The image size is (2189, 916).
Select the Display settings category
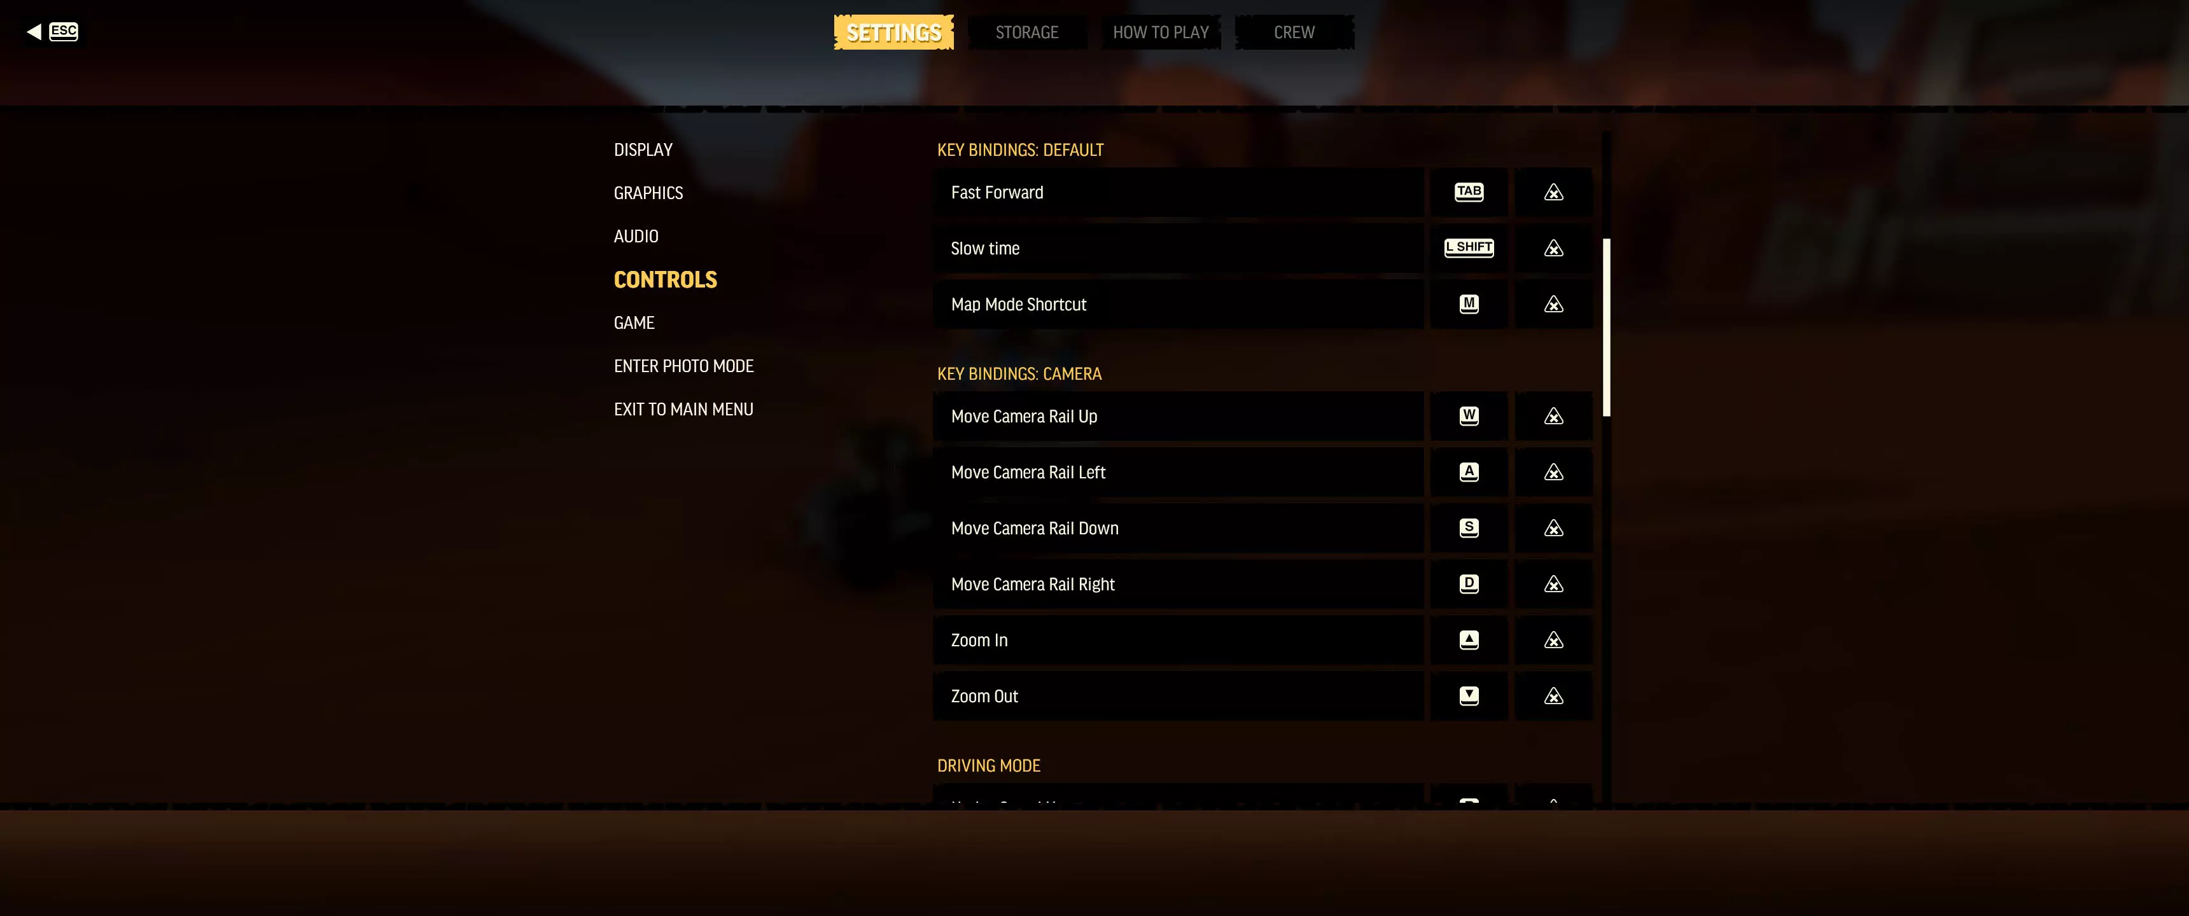pos(643,149)
